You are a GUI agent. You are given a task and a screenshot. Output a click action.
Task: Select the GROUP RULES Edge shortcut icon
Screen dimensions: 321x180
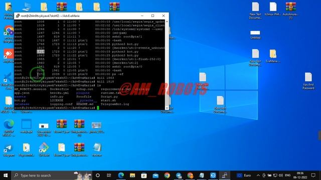coord(9,128)
